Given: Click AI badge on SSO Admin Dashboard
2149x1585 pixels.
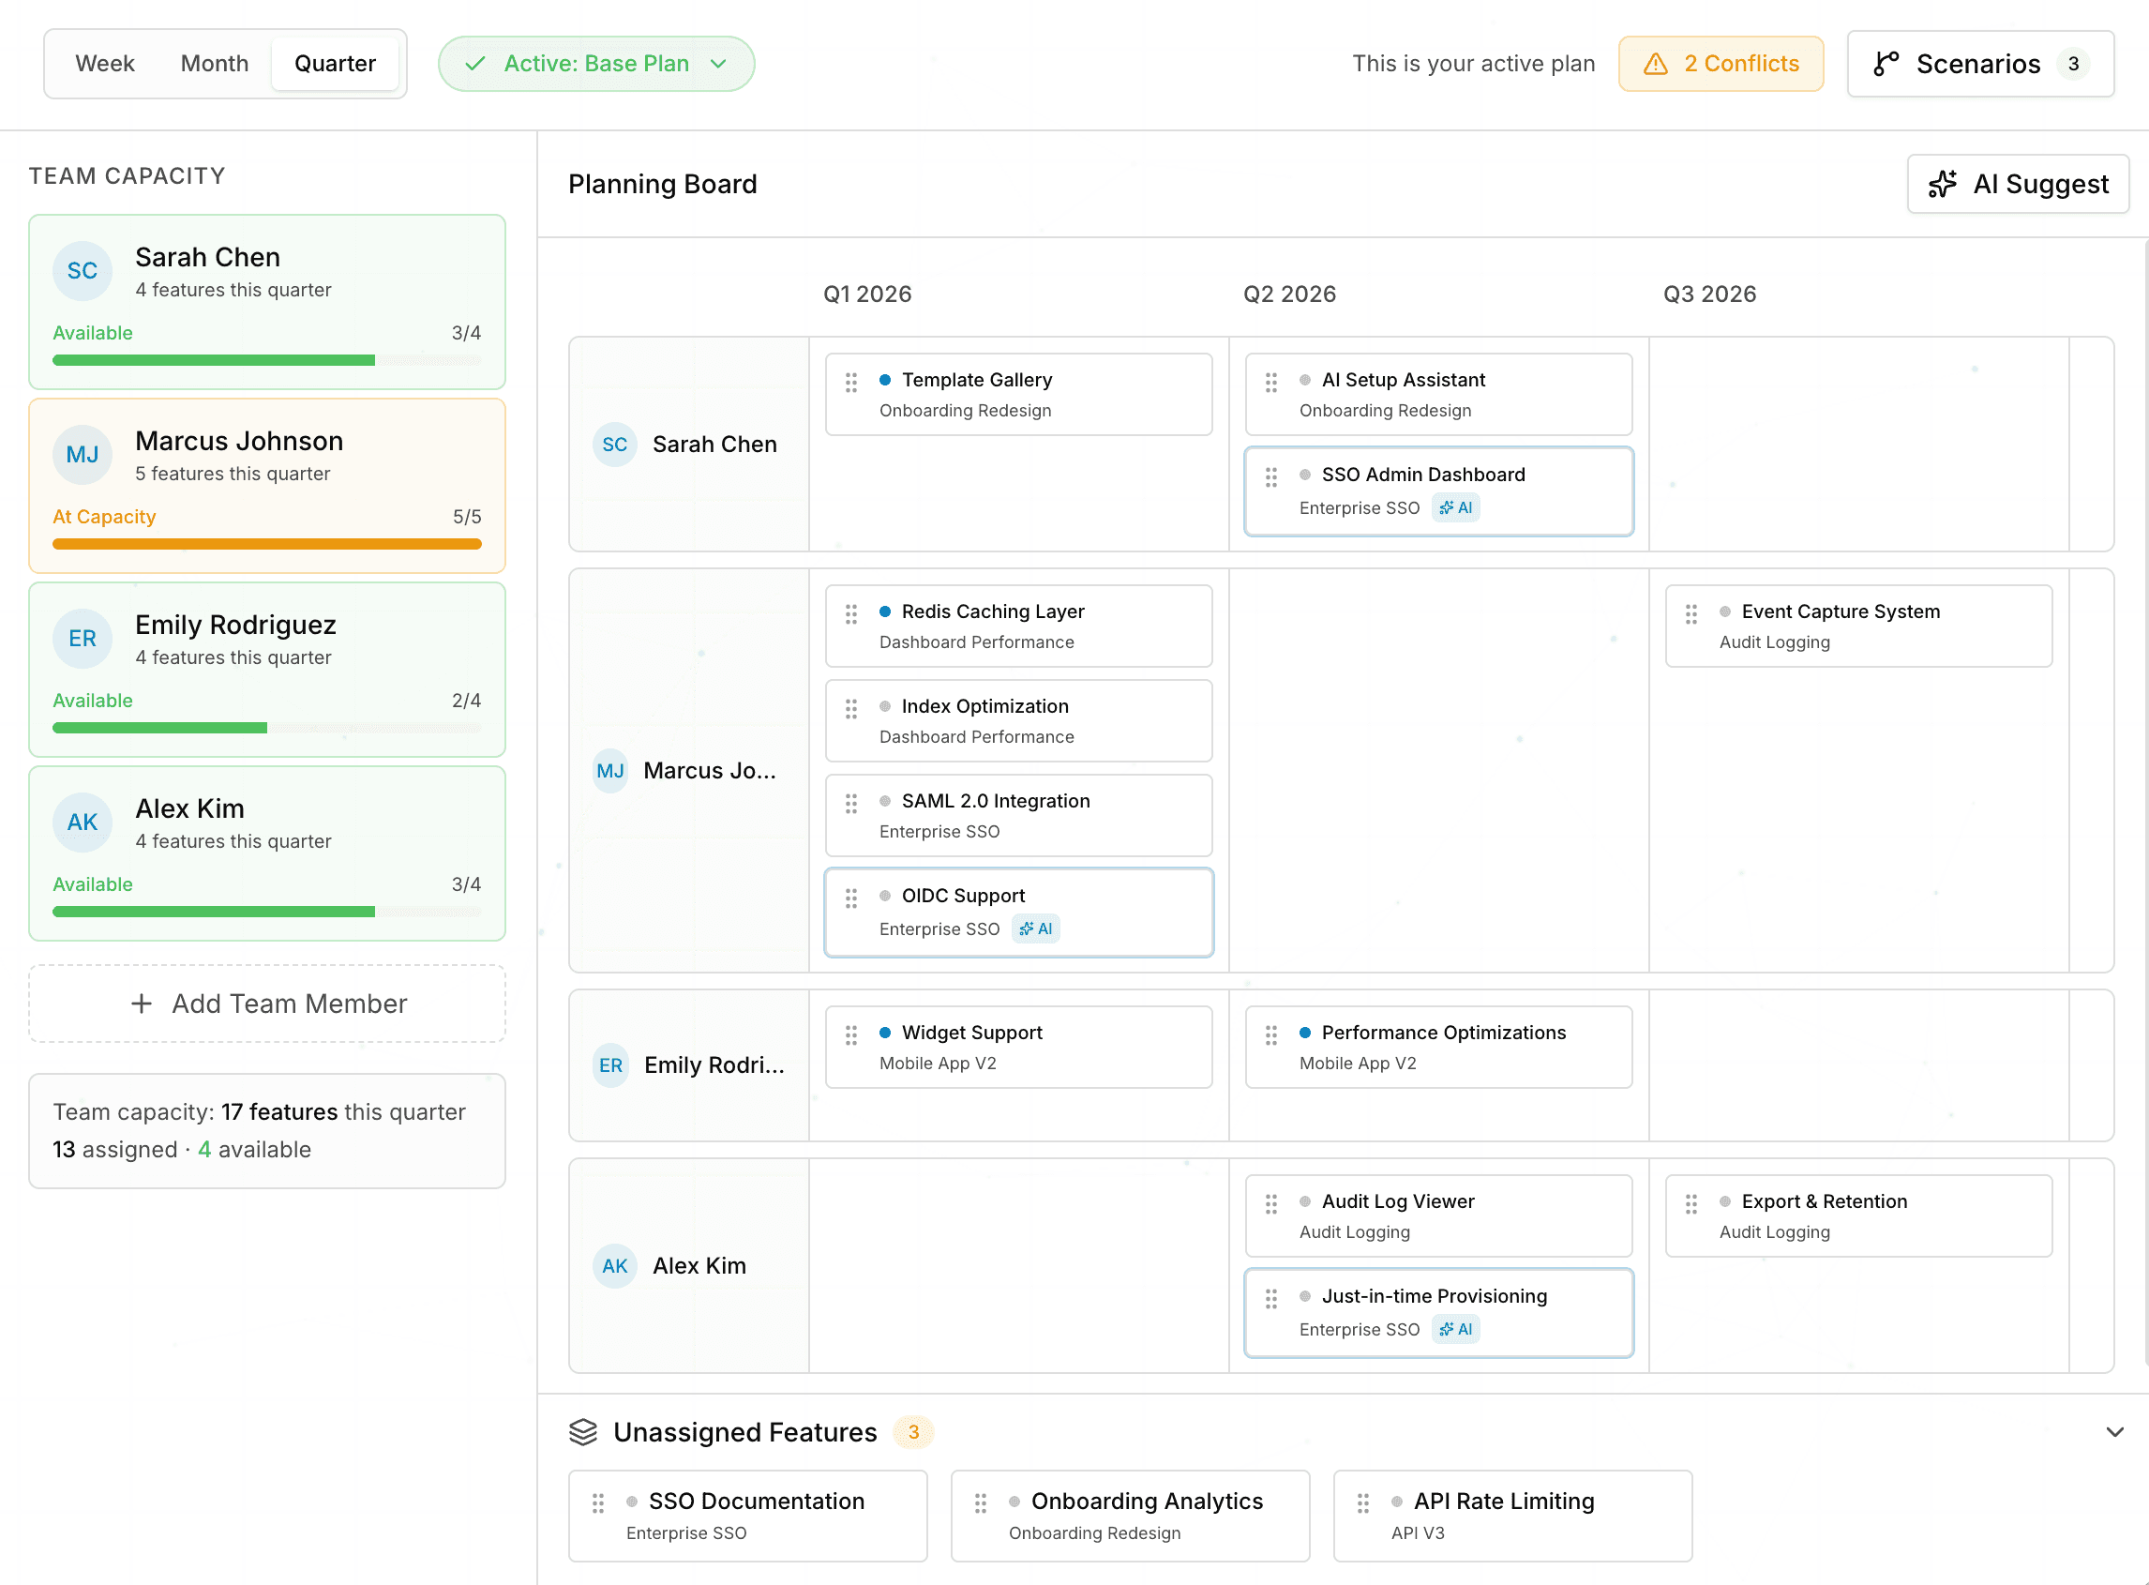Looking at the screenshot, I should (x=1455, y=507).
